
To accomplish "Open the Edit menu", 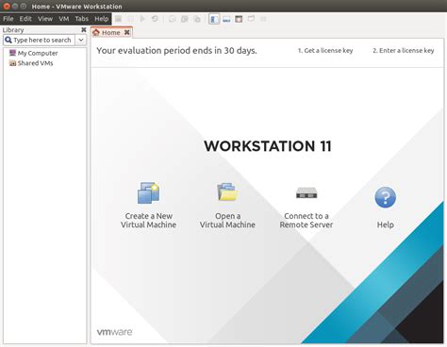I will pyautogui.click(x=25, y=19).
